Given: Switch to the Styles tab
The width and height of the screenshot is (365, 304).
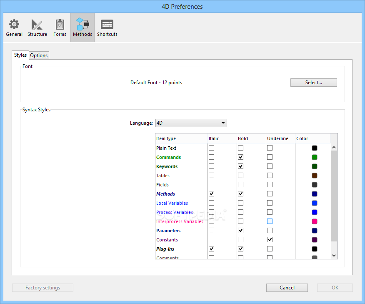Looking at the screenshot, I should click(x=20, y=55).
